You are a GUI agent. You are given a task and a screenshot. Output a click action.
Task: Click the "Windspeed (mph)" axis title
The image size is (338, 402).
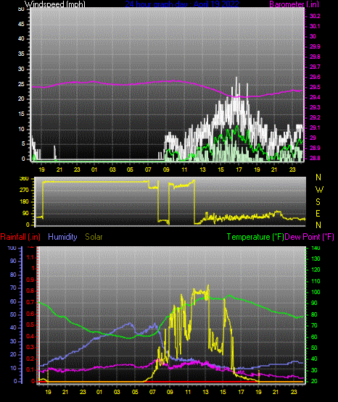[54, 4]
